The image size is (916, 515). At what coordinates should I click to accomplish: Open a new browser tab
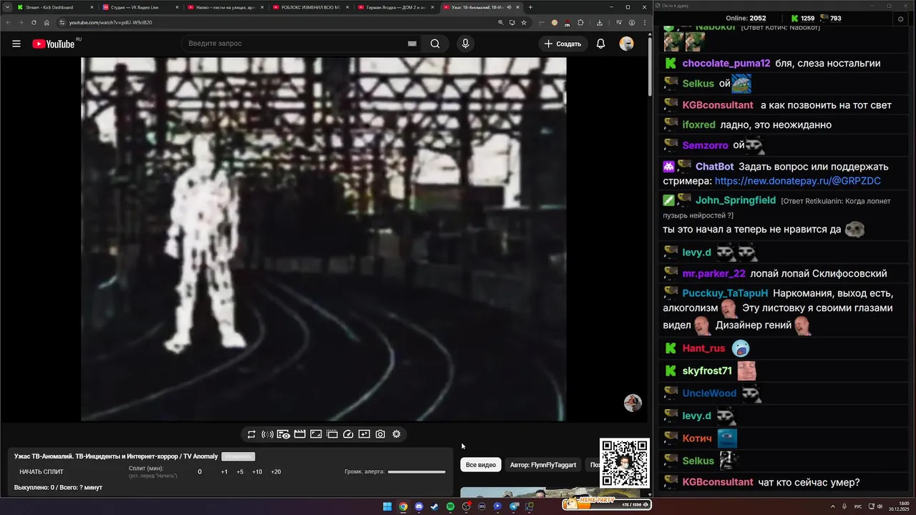(530, 7)
